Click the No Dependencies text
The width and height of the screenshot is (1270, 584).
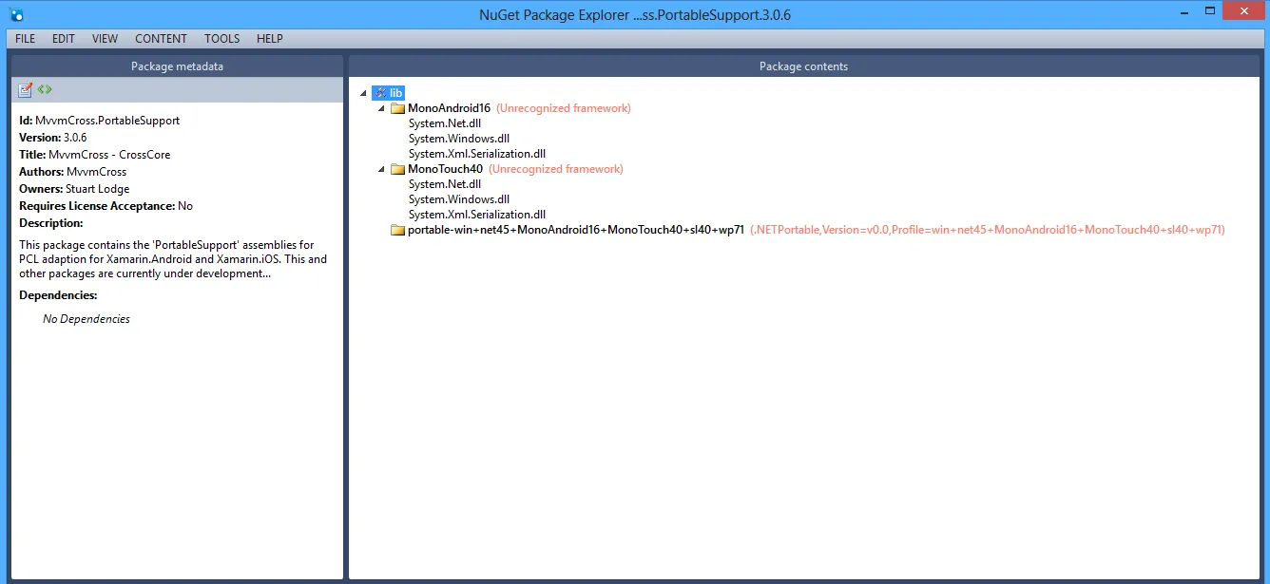point(87,319)
